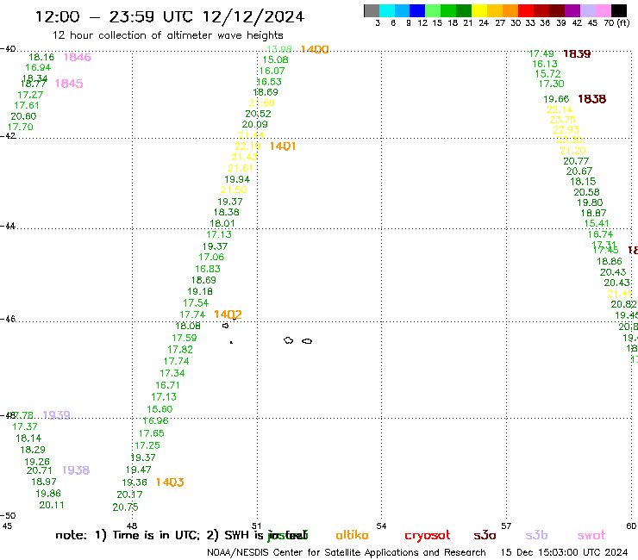This screenshot has height=560, width=638.
Task: Click the orange altika satellite label
Action: coord(352,535)
